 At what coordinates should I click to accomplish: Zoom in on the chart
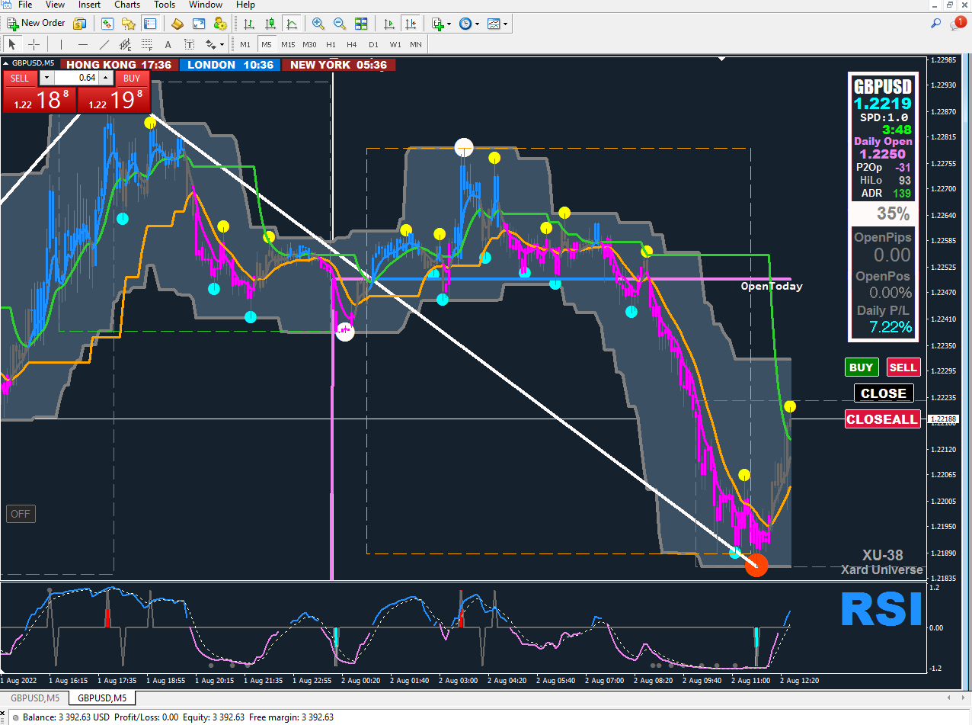point(318,24)
